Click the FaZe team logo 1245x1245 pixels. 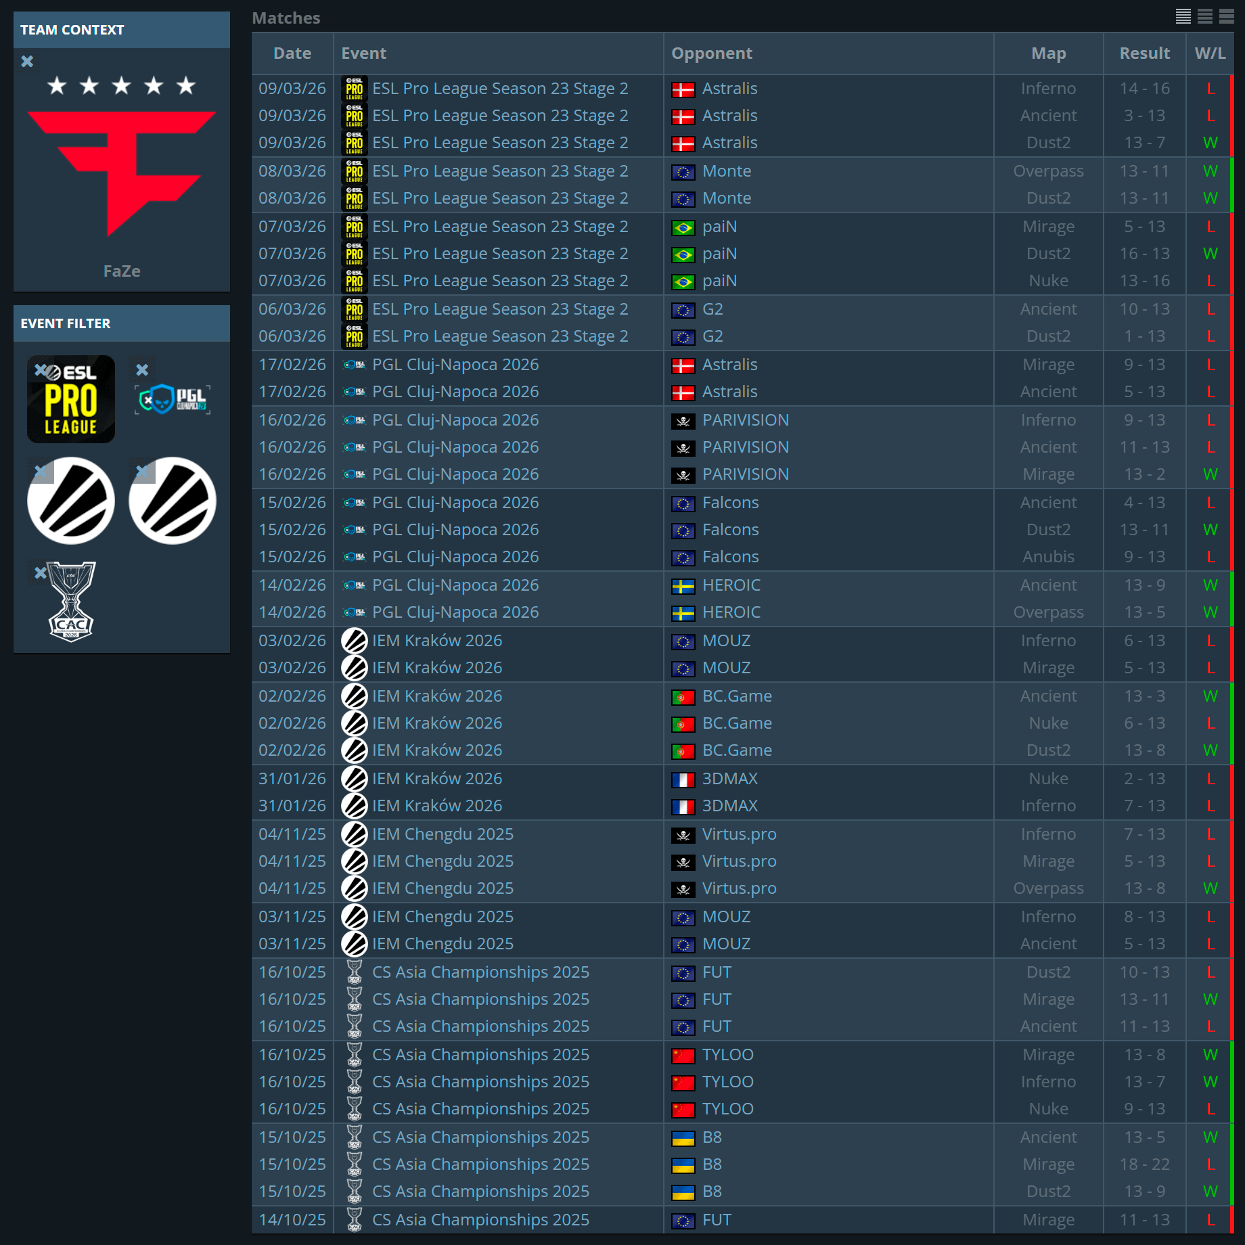(122, 173)
